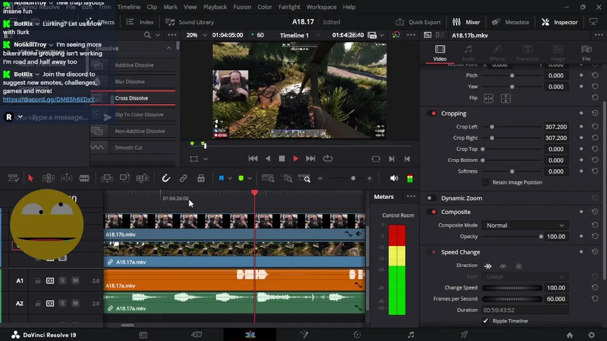Image resolution: width=607 pixels, height=341 pixels.
Task: Open the flag color dropdown arrow
Action: coord(230,179)
